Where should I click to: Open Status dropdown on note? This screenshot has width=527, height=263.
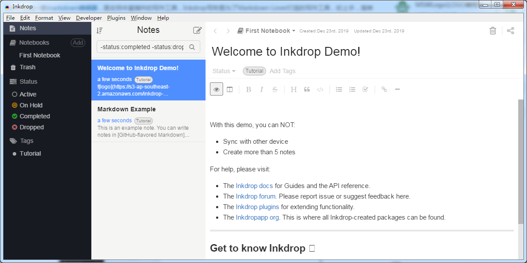click(x=224, y=71)
